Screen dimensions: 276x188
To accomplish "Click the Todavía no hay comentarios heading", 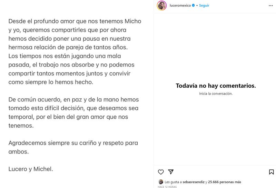I will coord(216,86).
